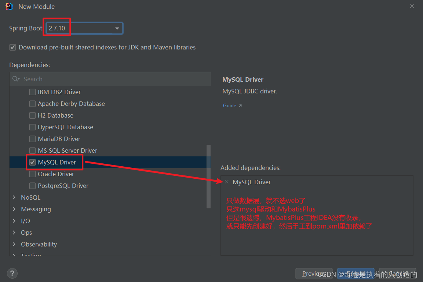Check Apache Derby Database
Viewport: 423px width, 282px height.
coord(32,104)
